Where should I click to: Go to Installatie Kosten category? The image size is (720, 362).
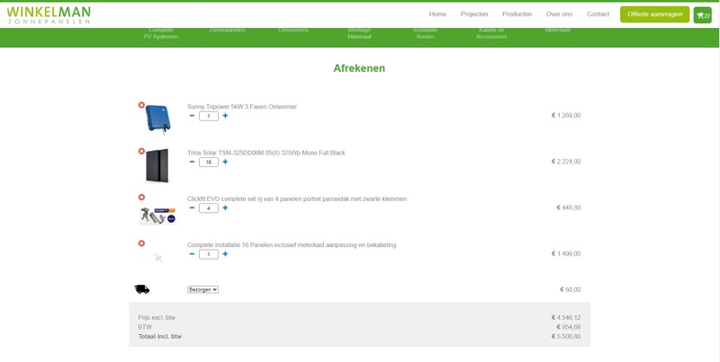425,33
